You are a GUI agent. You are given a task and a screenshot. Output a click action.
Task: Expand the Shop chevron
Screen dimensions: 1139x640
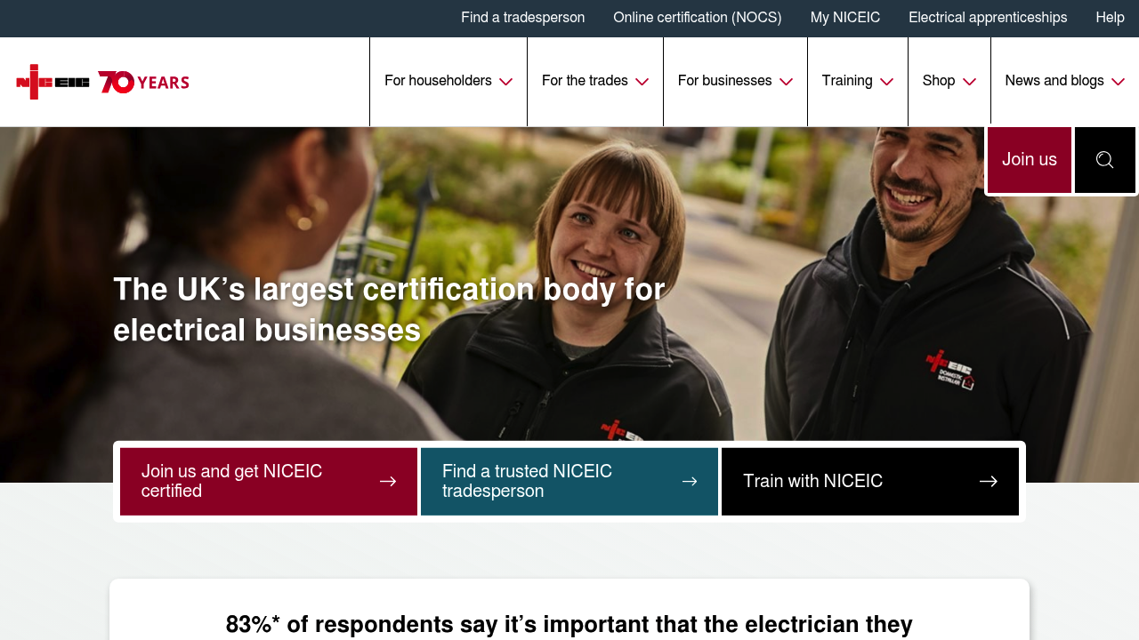pos(970,82)
